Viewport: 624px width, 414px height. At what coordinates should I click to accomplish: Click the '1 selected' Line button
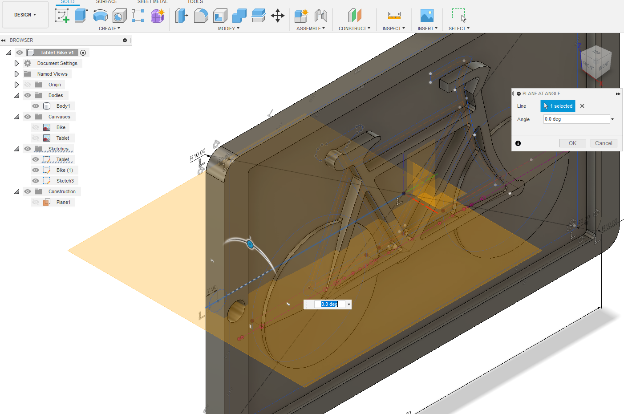tap(558, 106)
